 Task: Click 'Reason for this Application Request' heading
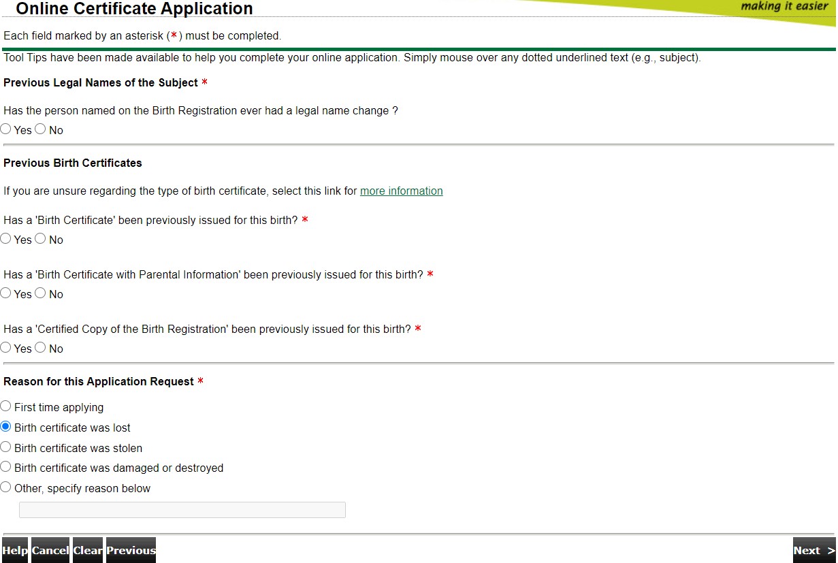pos(99,382)
